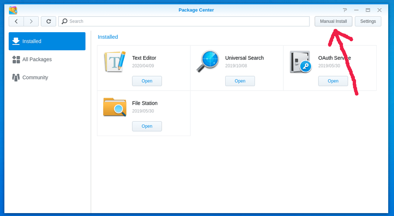Click the Package Center app logo icon
Image resolution: width=394 pixels, height=216 pixels.
[x=13, y=10]
